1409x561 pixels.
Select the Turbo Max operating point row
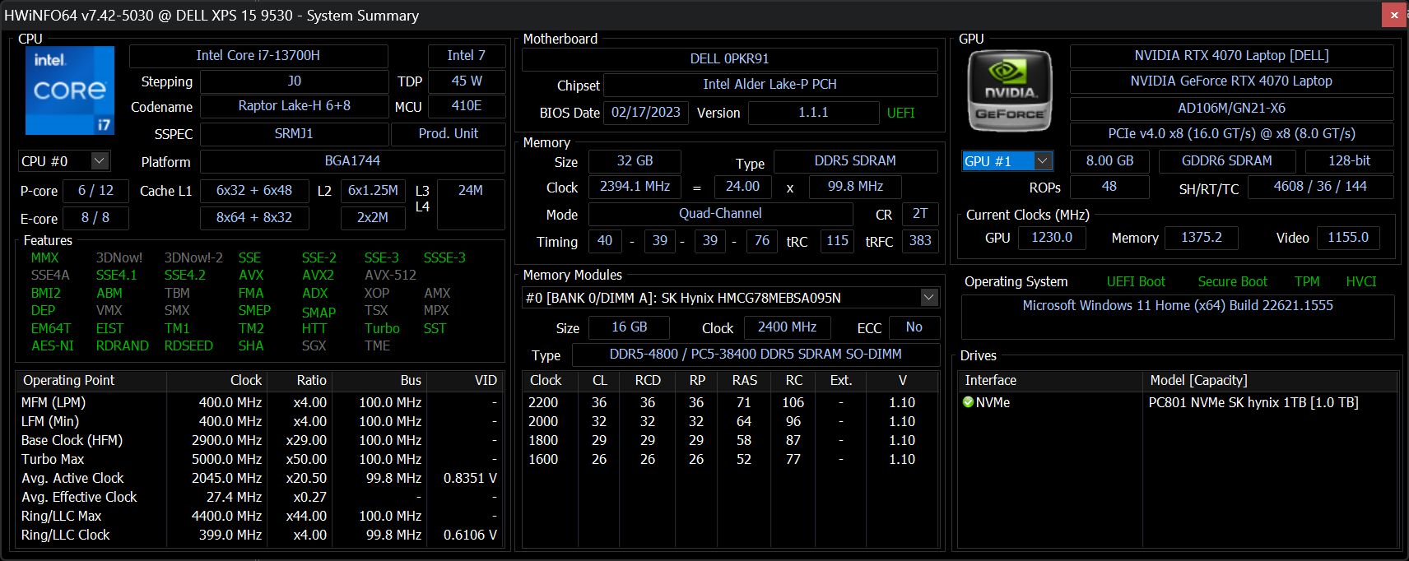tap(258, 460)
